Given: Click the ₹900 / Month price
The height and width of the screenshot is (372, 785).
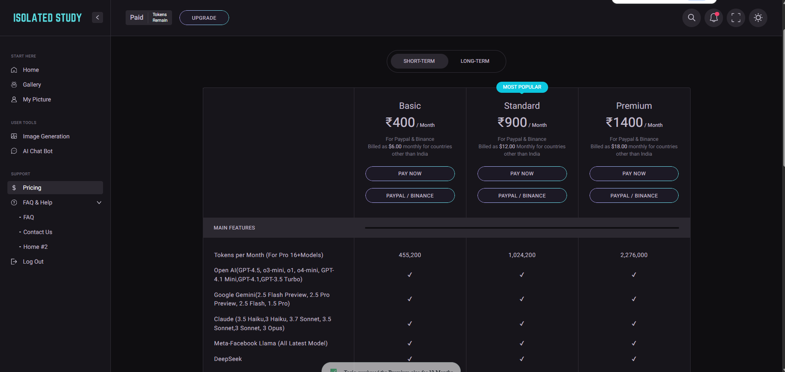Looking at the screenshot, I should tap(522, 122).
